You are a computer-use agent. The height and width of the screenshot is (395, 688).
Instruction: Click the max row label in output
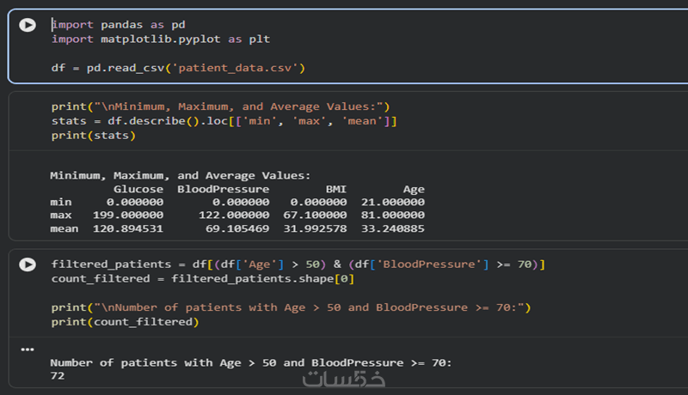pyautogui.click(x=60, y=216)
